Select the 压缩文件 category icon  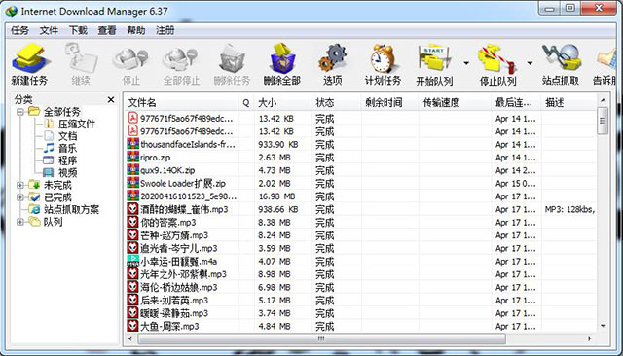tap(49, 124)
